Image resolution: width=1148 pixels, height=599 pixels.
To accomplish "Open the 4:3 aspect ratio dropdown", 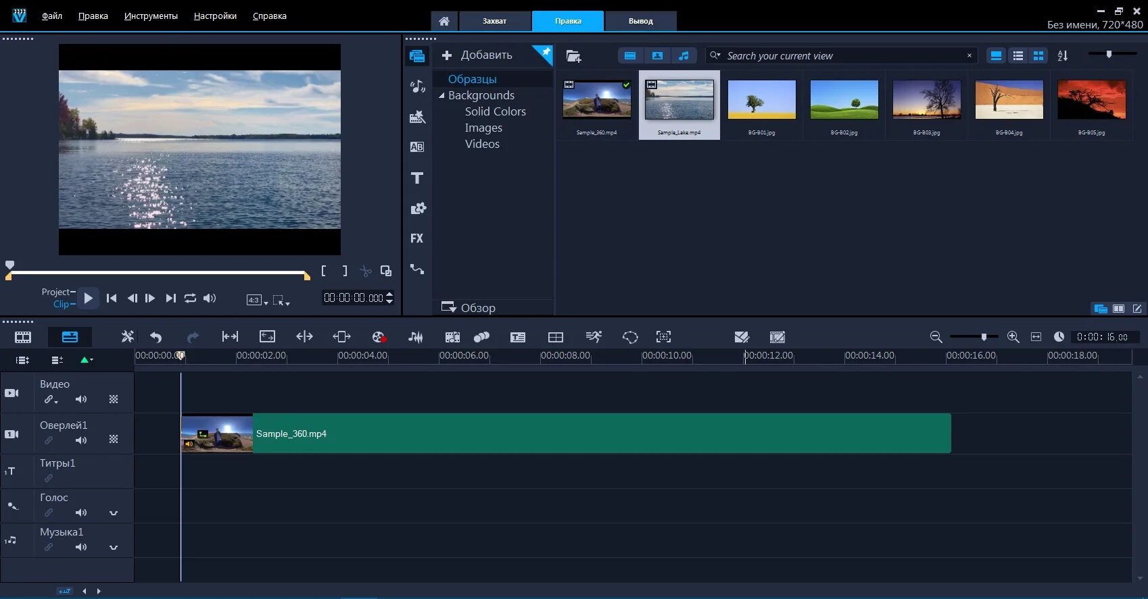I will [x=257, y=300].
